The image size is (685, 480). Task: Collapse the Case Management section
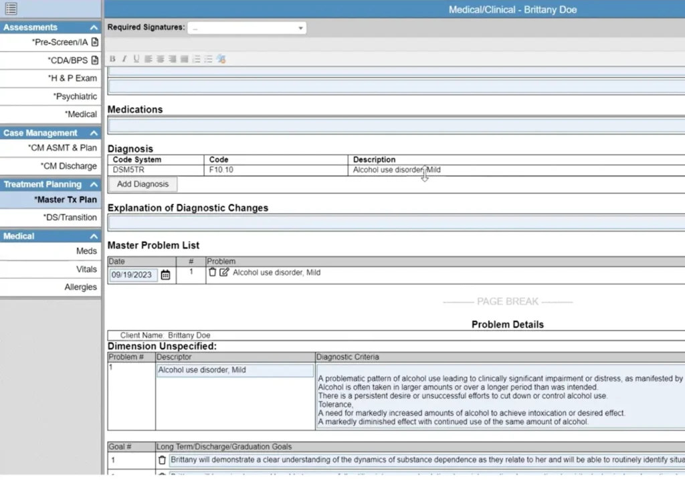[94, 133]
